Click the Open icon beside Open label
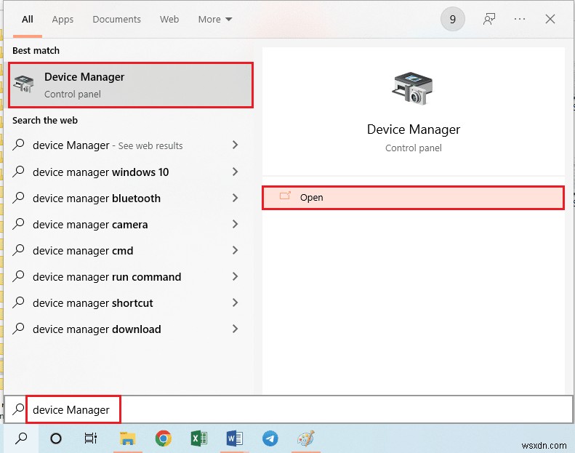Viewport: 575px width, 453px height. click(285, 196)
